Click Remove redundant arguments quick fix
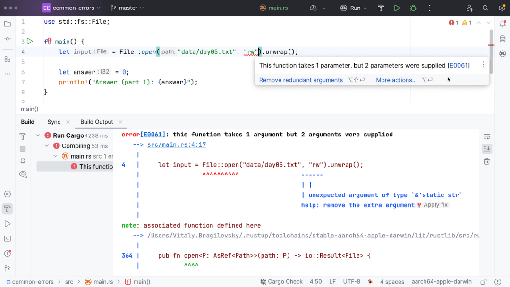The width and height of the screenshot is (510, 287). click(301, 80)
